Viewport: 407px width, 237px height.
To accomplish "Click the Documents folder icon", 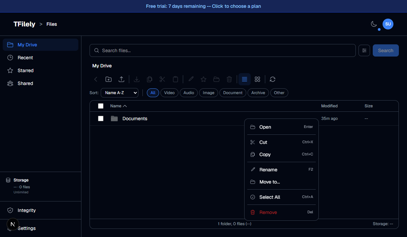I will [114, 118].
